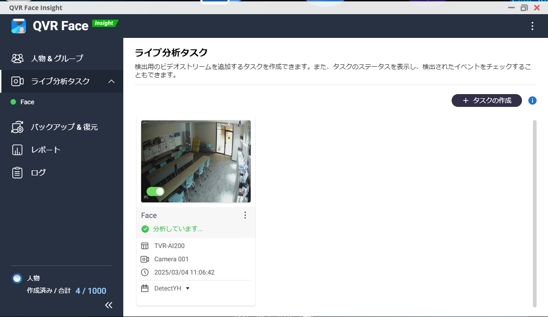This screenshot has width=548, height=317.
Task: Click the 2025/03/04 11:06:42 timestamp
Action: [x=184, y=272]
